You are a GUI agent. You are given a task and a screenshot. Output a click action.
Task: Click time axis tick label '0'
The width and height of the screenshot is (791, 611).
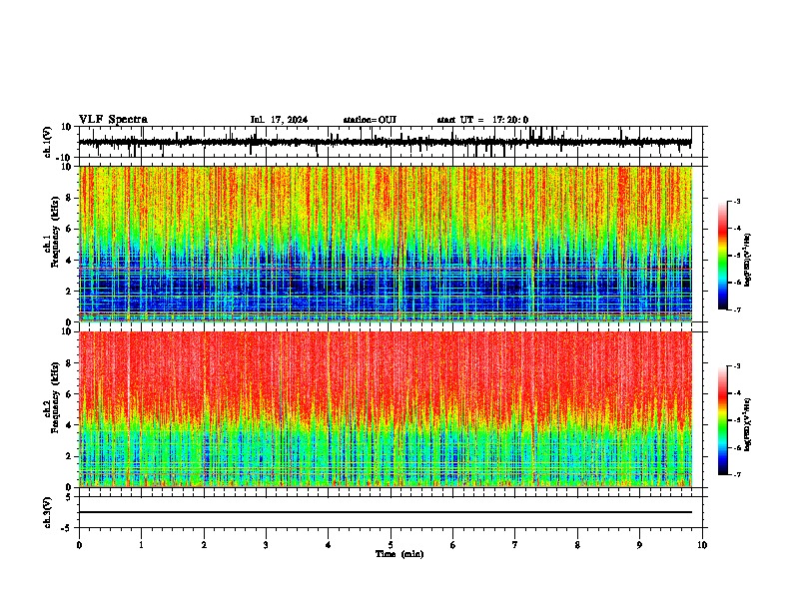(79, 545)
